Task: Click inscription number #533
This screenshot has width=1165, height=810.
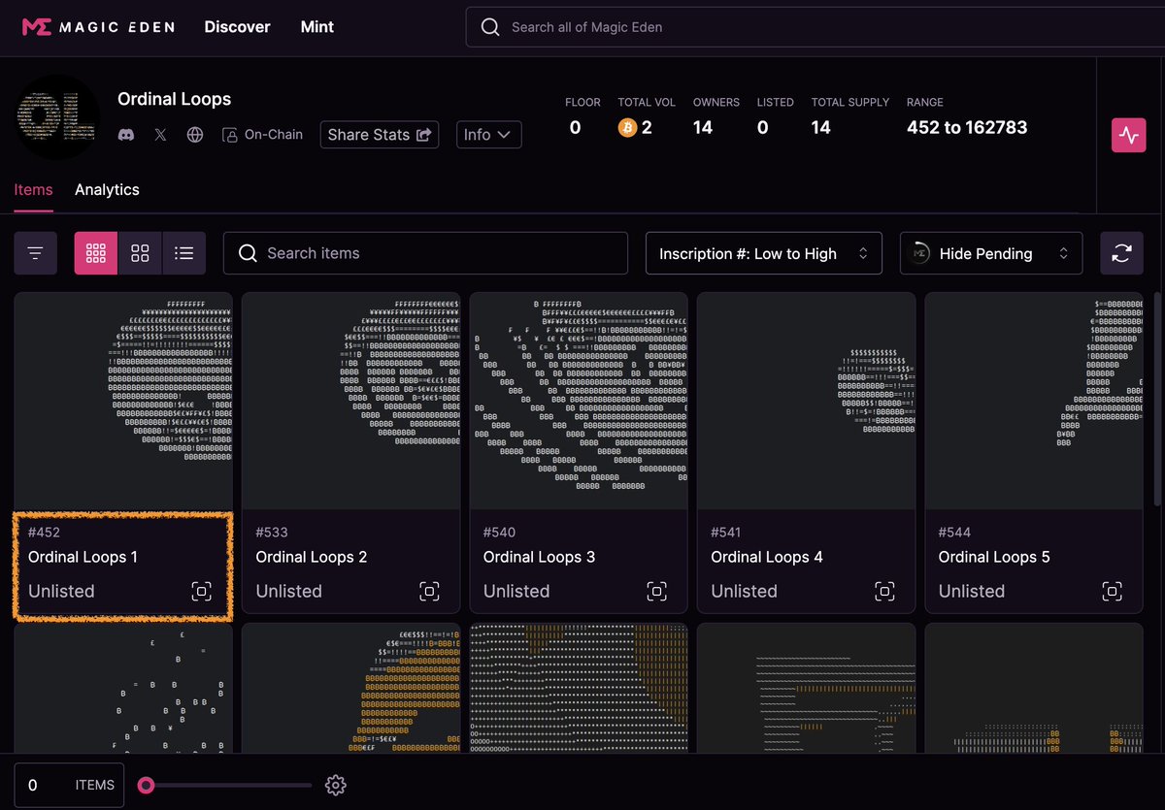Action: click(272, 532)
